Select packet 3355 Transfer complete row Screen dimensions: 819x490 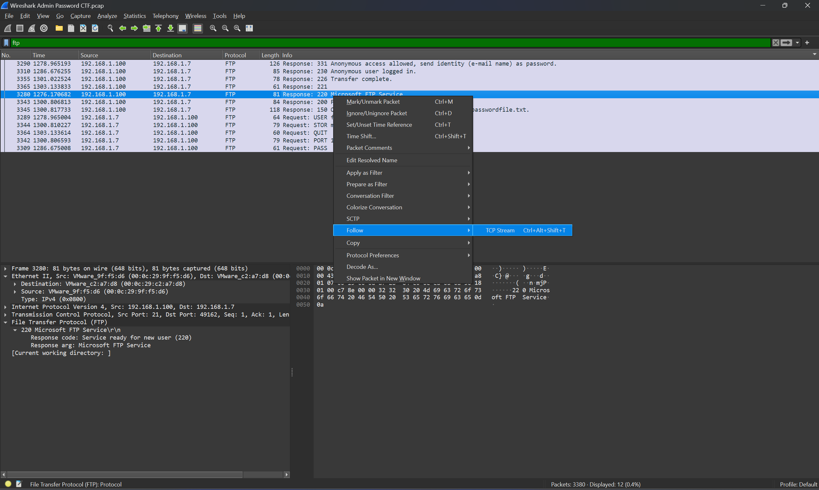point(409,79)
